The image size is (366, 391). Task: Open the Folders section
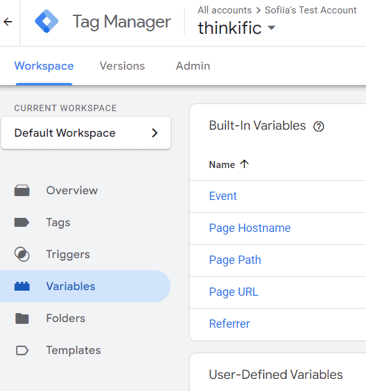click(x=66, y=318)
